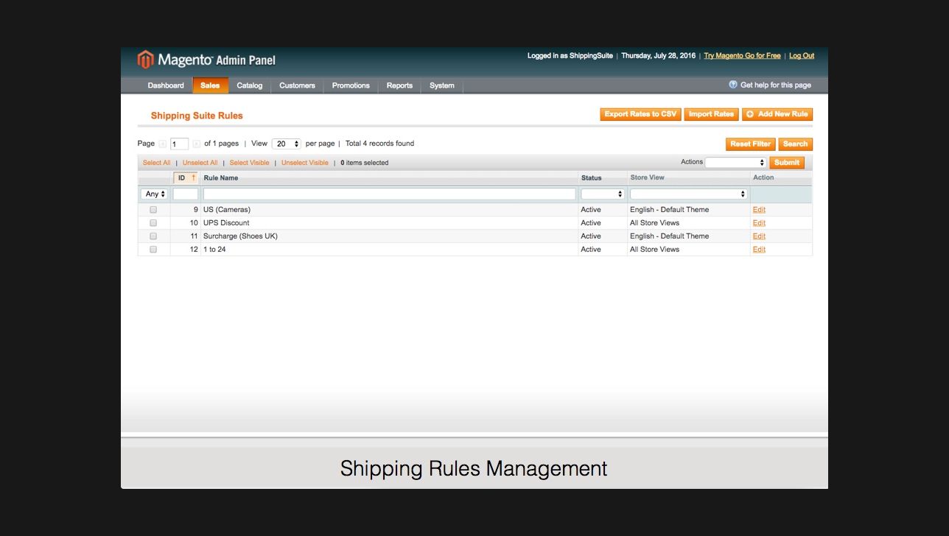The width and height of the screenshot is (949, 536).
Task: Click Edit link for 1 to 24 rule
Action: click(x=759, y=250)
